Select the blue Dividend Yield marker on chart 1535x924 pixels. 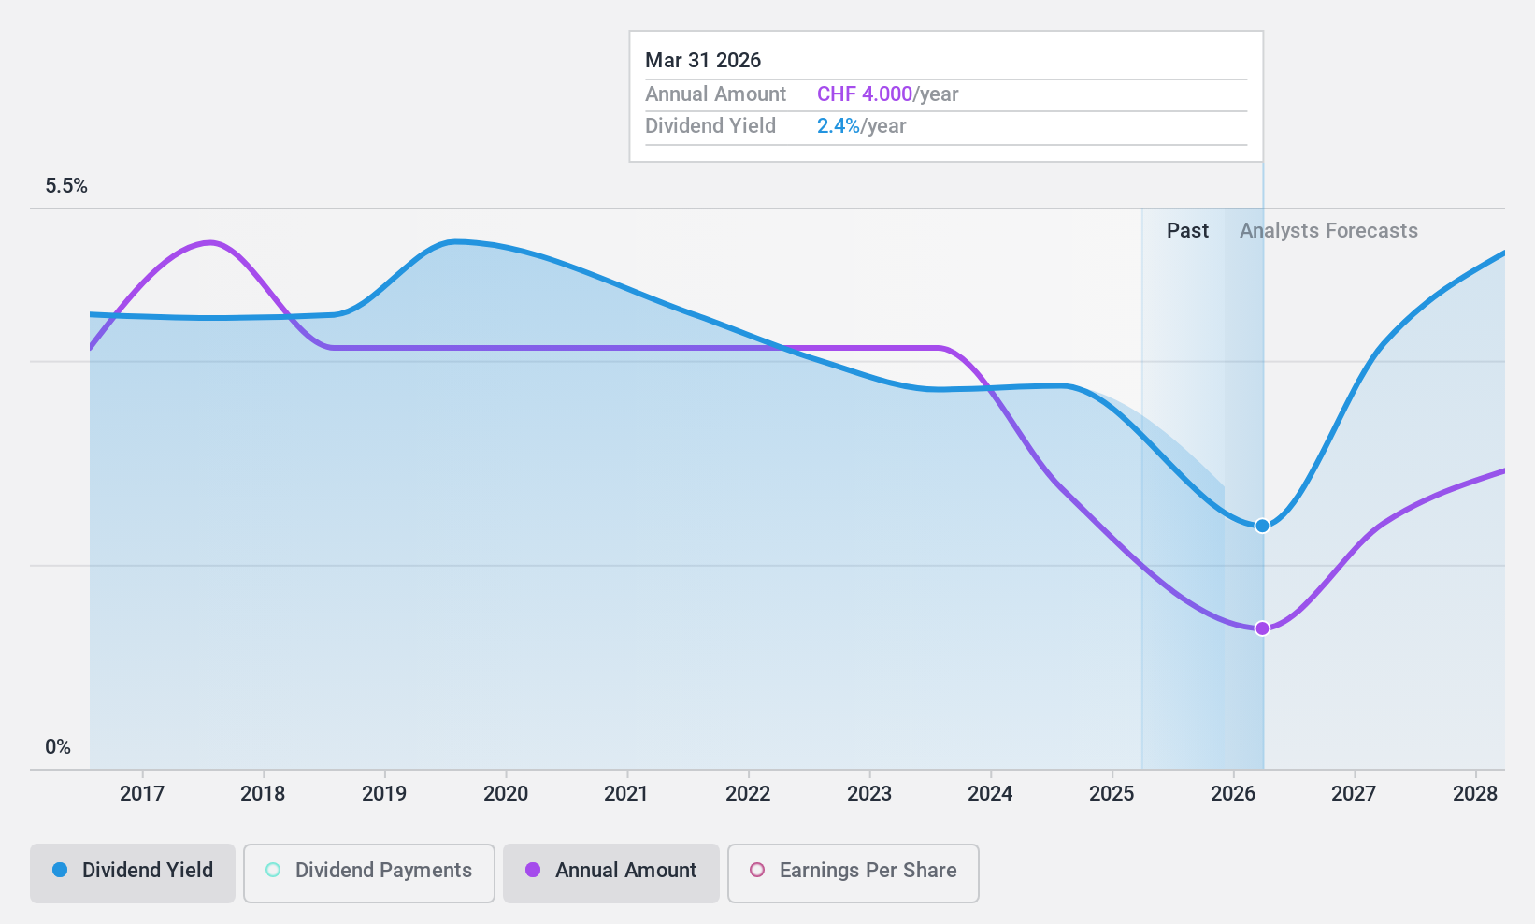1262,526
